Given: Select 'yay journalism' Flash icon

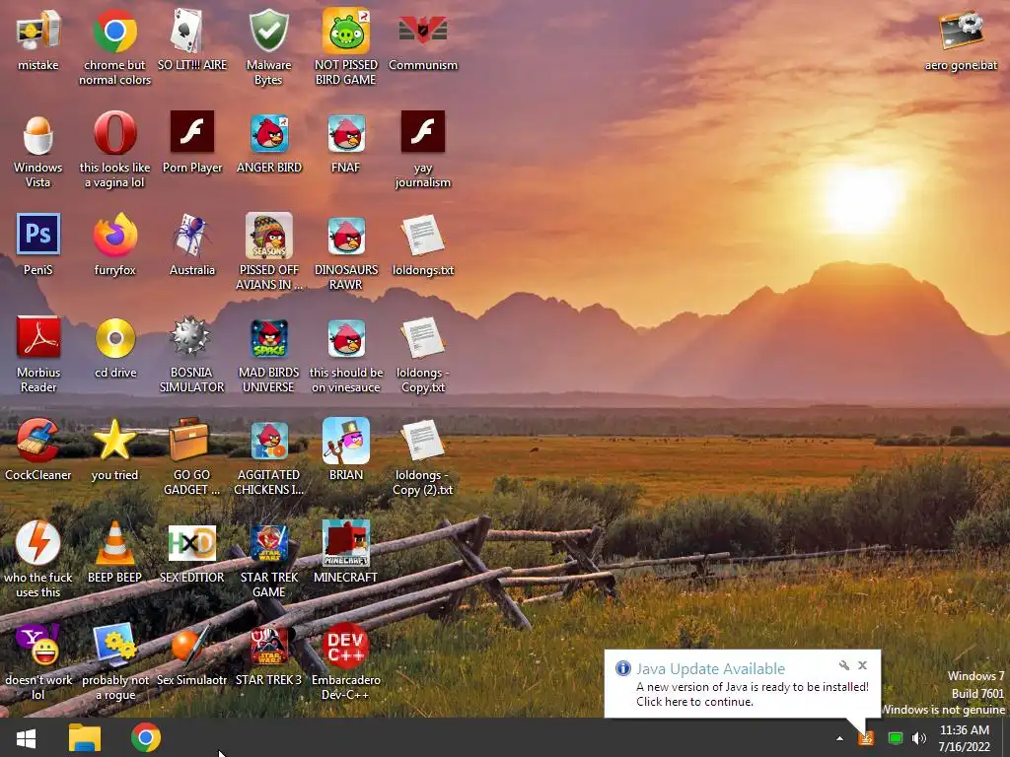Looking at the screenshot, I should 422,132.
